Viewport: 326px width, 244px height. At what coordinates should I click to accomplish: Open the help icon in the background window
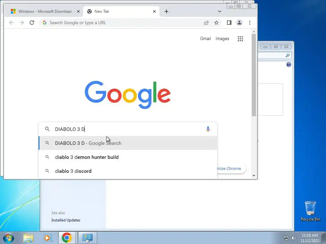coord(288,64)
